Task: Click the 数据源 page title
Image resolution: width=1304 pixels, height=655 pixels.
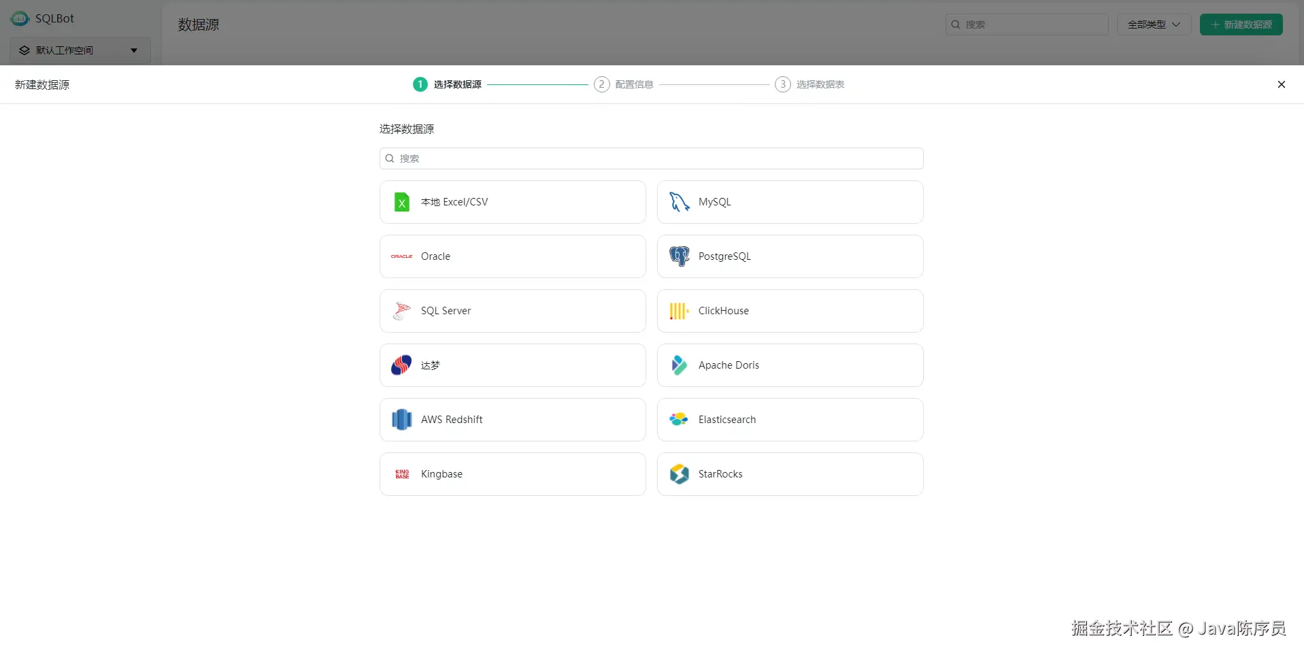Action: [x=199, y=24]
